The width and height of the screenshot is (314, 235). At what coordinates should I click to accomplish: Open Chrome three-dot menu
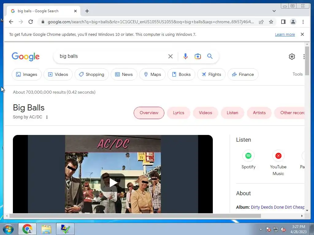(x=303, y=22)
